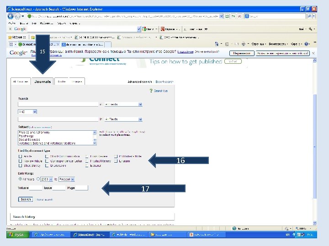Select the All Years radio button

20,179
